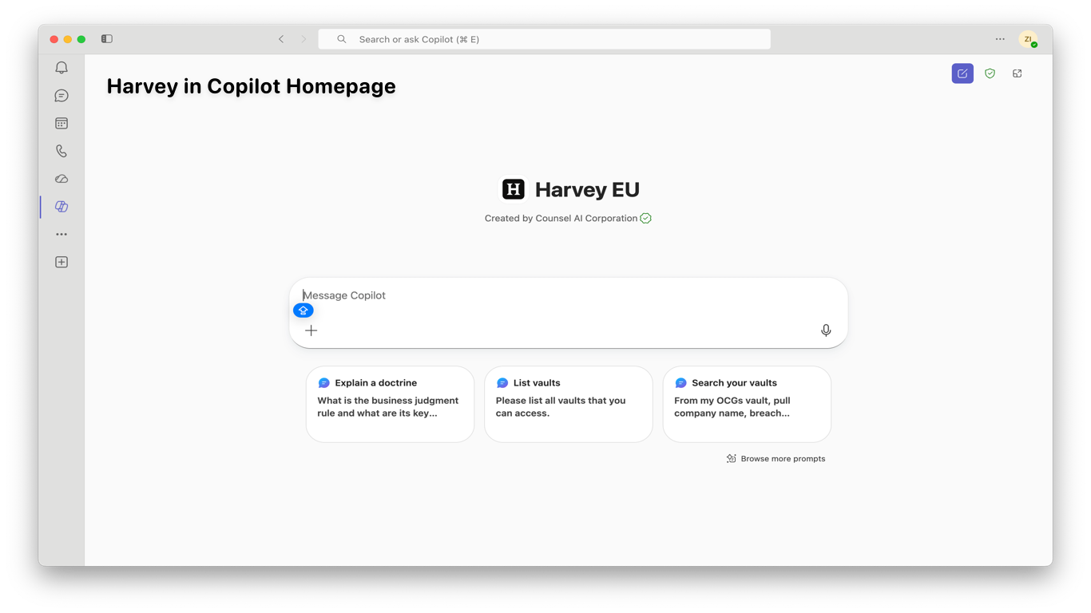Start a new chat with compose icon
This screenshot has height=613, width=1091.
(x=962, y=73)
